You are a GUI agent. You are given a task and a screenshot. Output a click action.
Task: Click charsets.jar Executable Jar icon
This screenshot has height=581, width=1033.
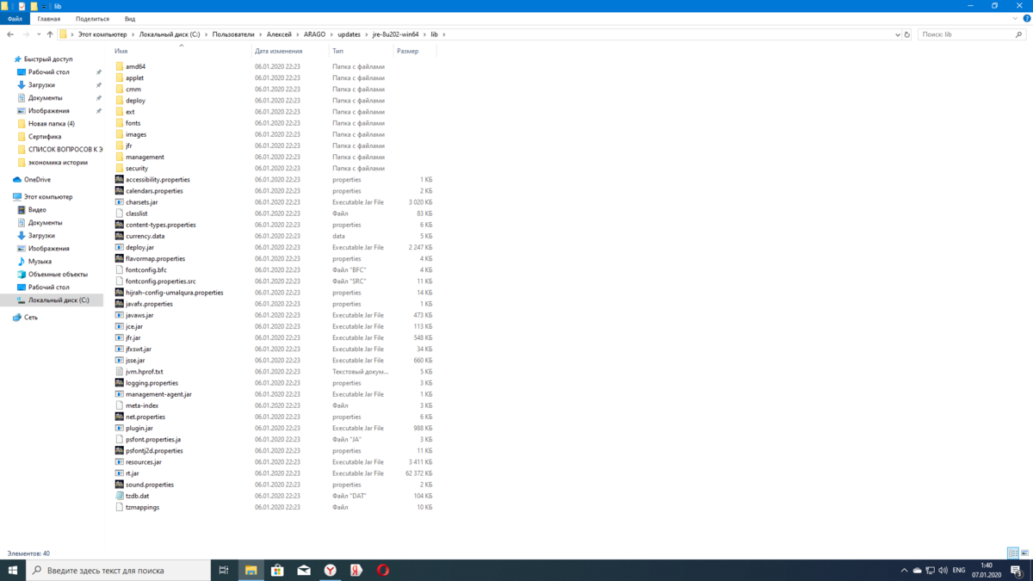coord(120,202)
